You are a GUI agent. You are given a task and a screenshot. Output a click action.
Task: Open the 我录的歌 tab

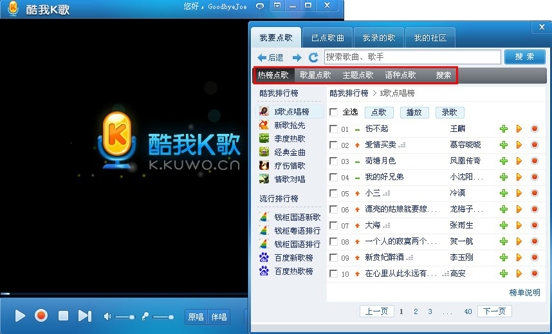[x=379, y=38]
